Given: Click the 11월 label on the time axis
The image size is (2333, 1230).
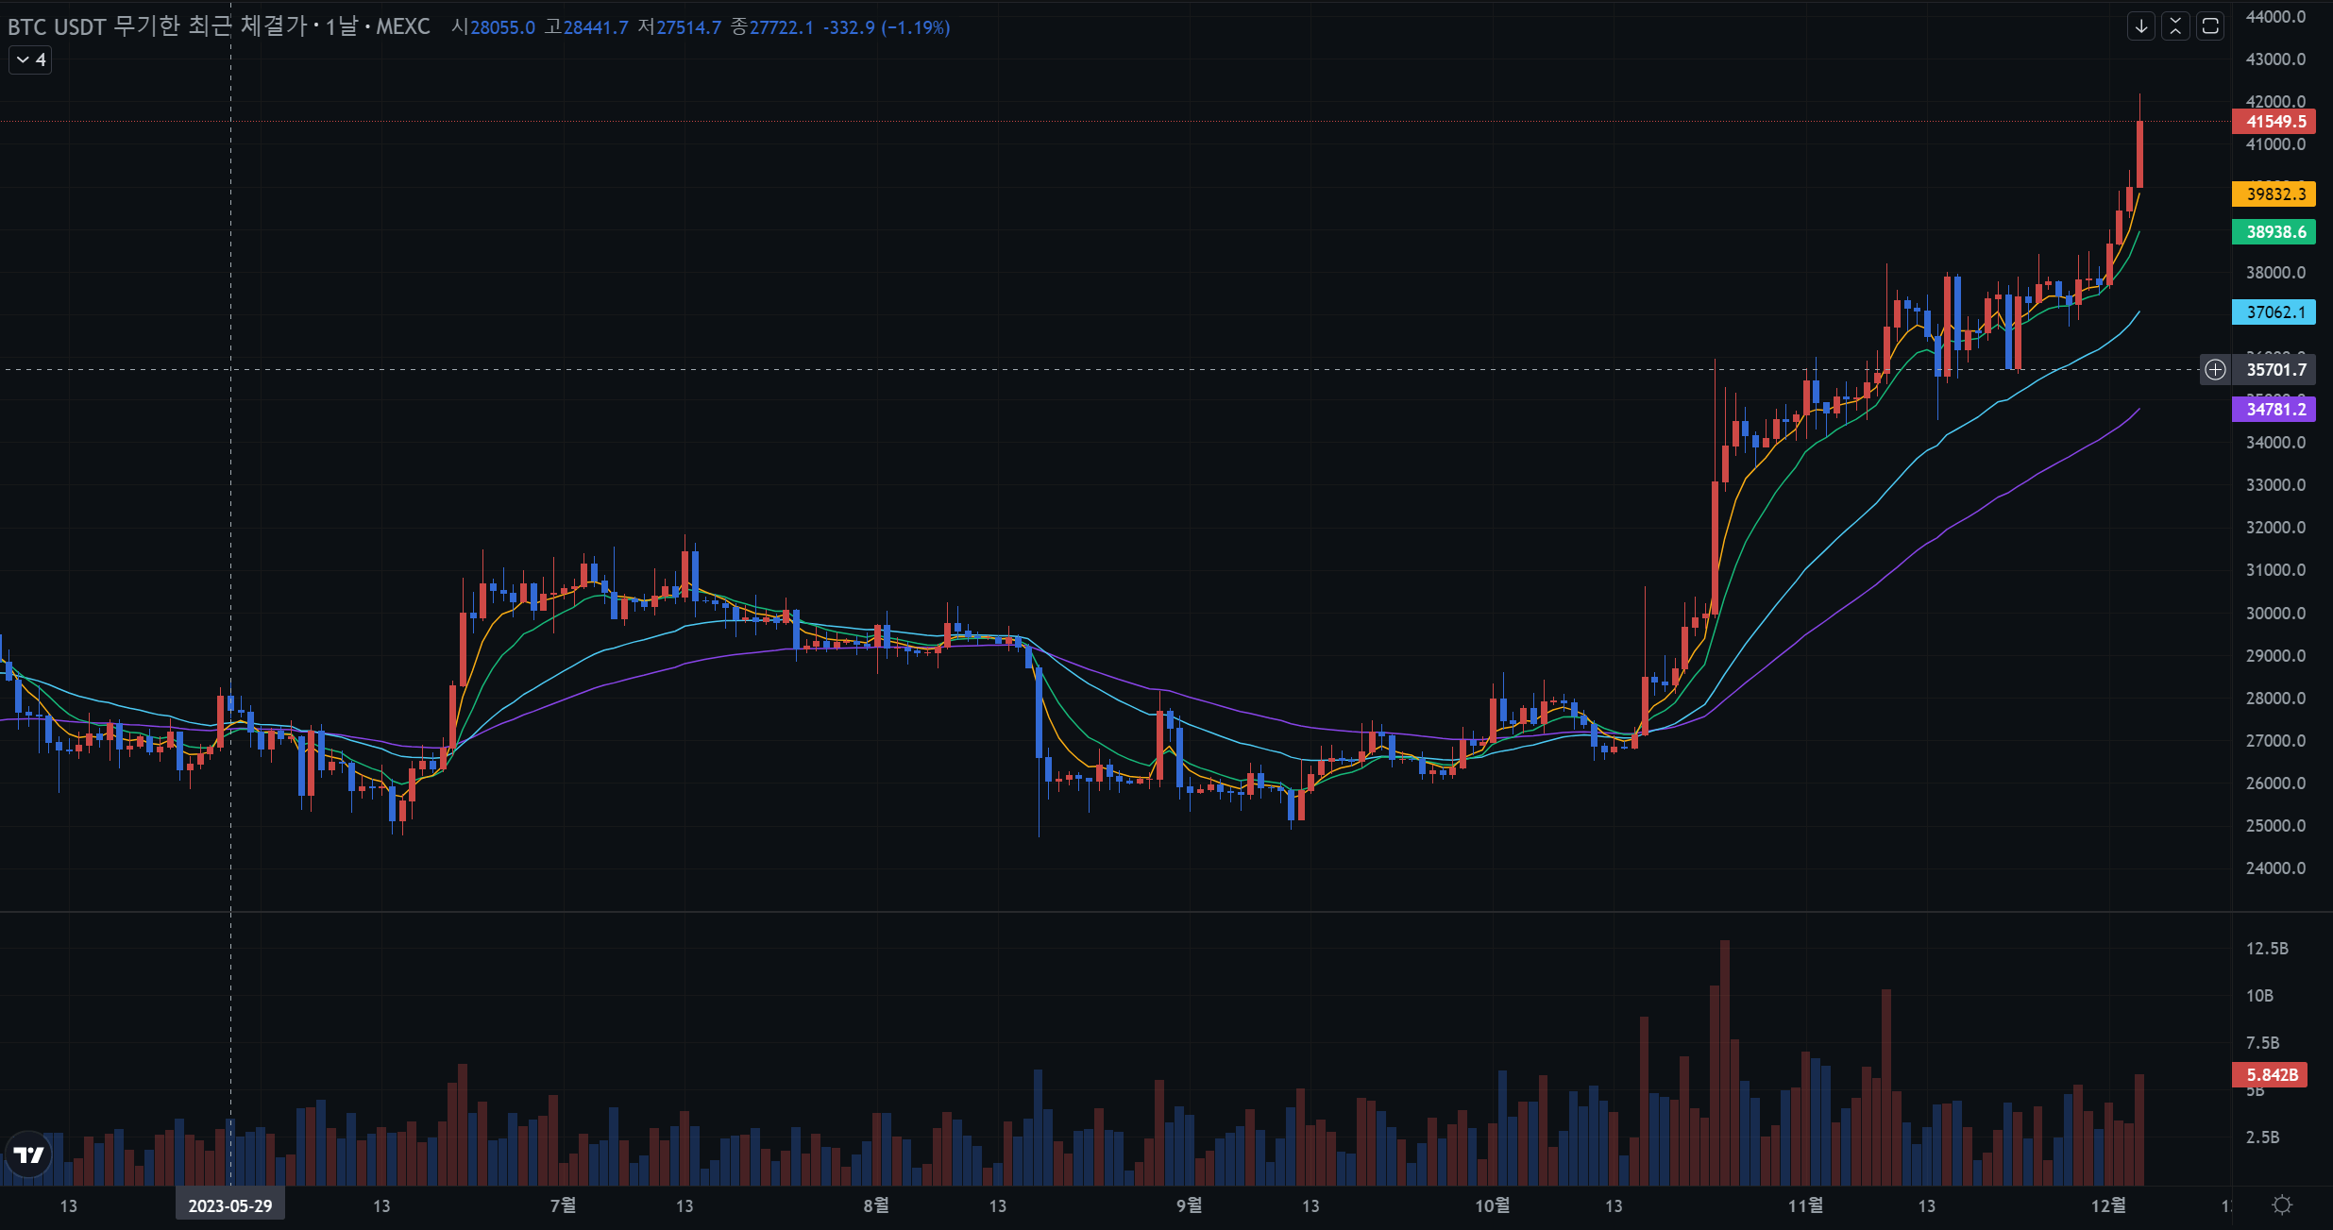Looking at the screenshot, I should pyautogui.click(x=1805, y=1205).
